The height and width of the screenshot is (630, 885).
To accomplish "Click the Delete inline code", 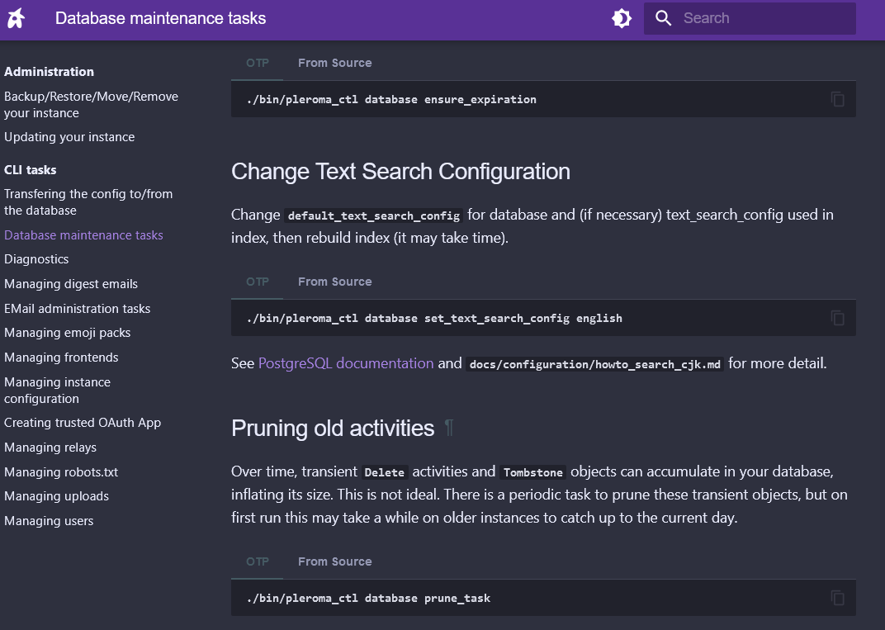I will click(x=385, y=472).
